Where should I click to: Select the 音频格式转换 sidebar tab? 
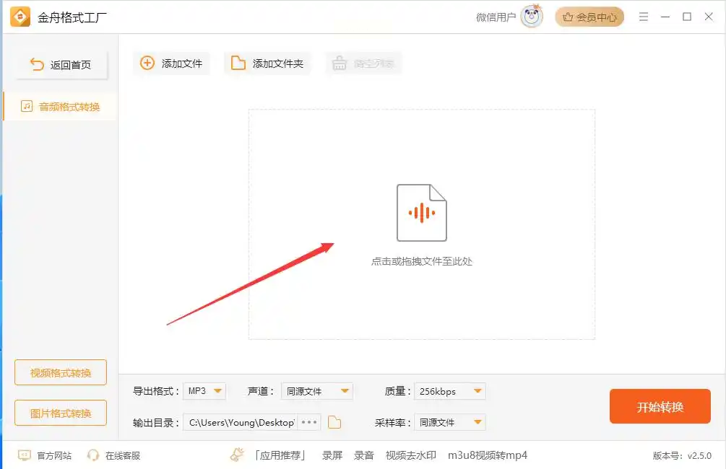coord(60,107)
